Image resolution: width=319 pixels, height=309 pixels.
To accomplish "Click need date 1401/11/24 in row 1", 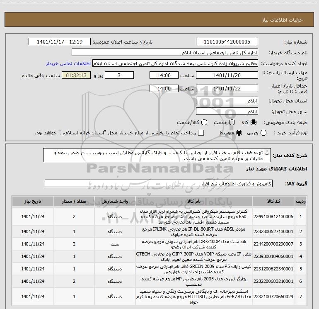I will (x=33, y=217).
